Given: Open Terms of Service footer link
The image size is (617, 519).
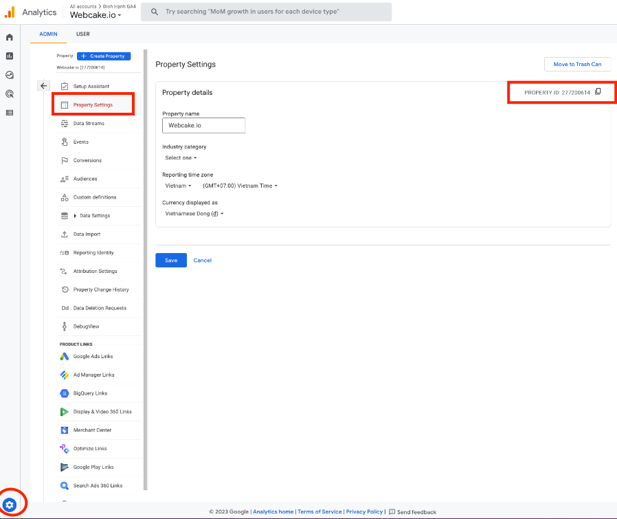Looking at the screenshot, I should point(319,511).
